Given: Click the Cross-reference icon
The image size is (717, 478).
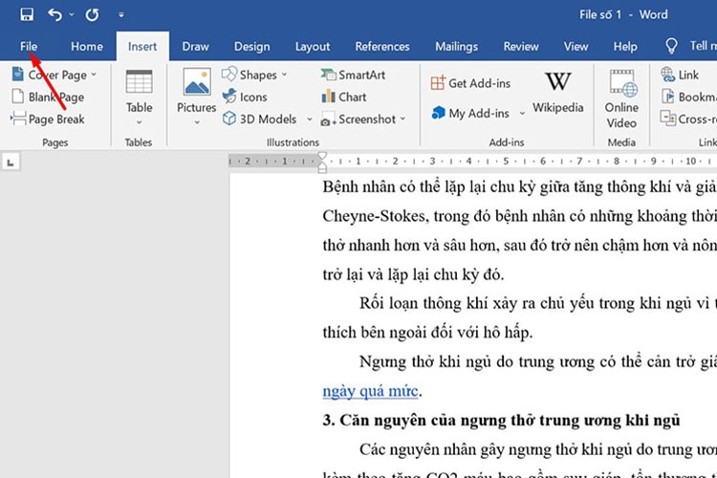Looking at the screenshot, I should pyautogui.click(x=667, y=118).
